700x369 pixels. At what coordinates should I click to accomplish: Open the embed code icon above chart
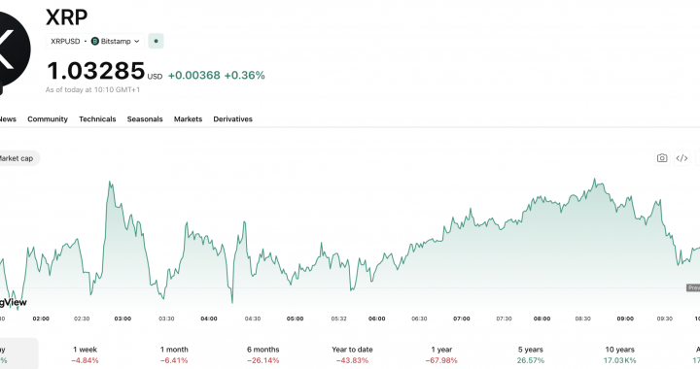682,158
